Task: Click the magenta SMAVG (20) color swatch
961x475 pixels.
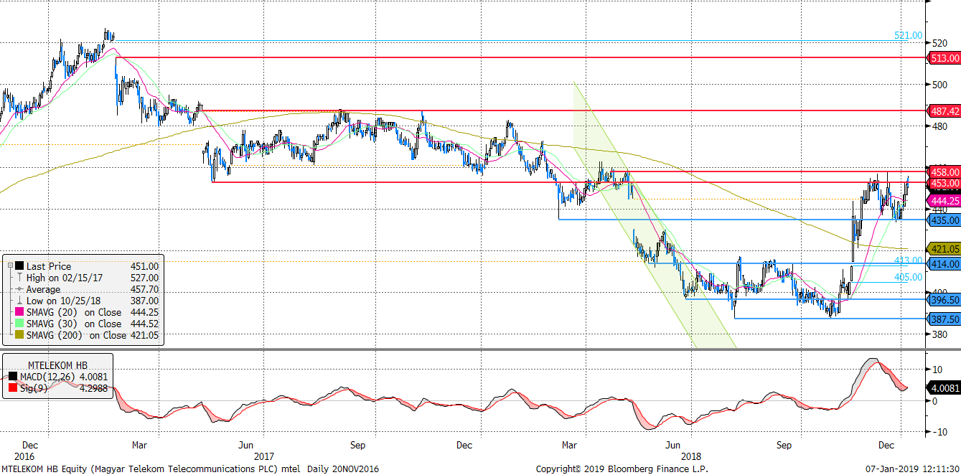Action: [x=20, y=312]
